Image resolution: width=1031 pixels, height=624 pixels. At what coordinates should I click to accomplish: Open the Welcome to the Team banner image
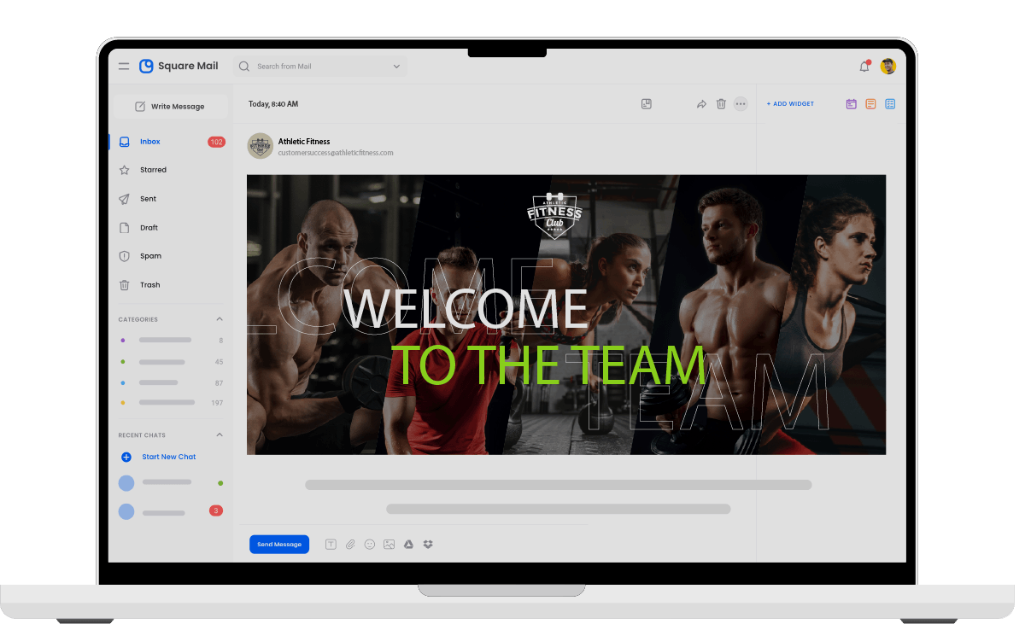(566, 315)
